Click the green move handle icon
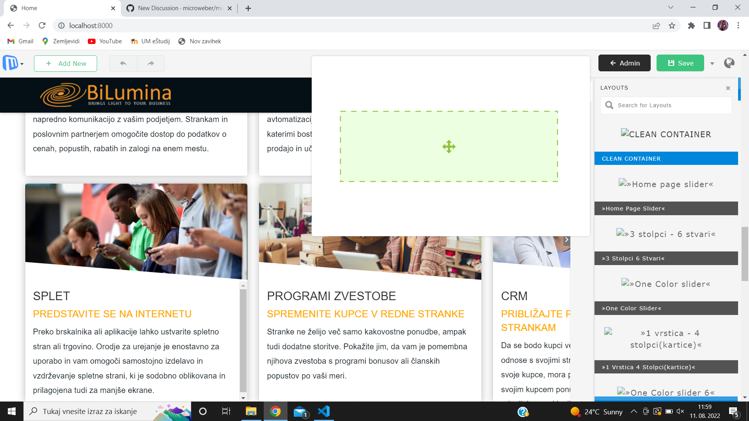Image resolution: width=749 pixels, height=421 pixels. click(x=449, y=147)
